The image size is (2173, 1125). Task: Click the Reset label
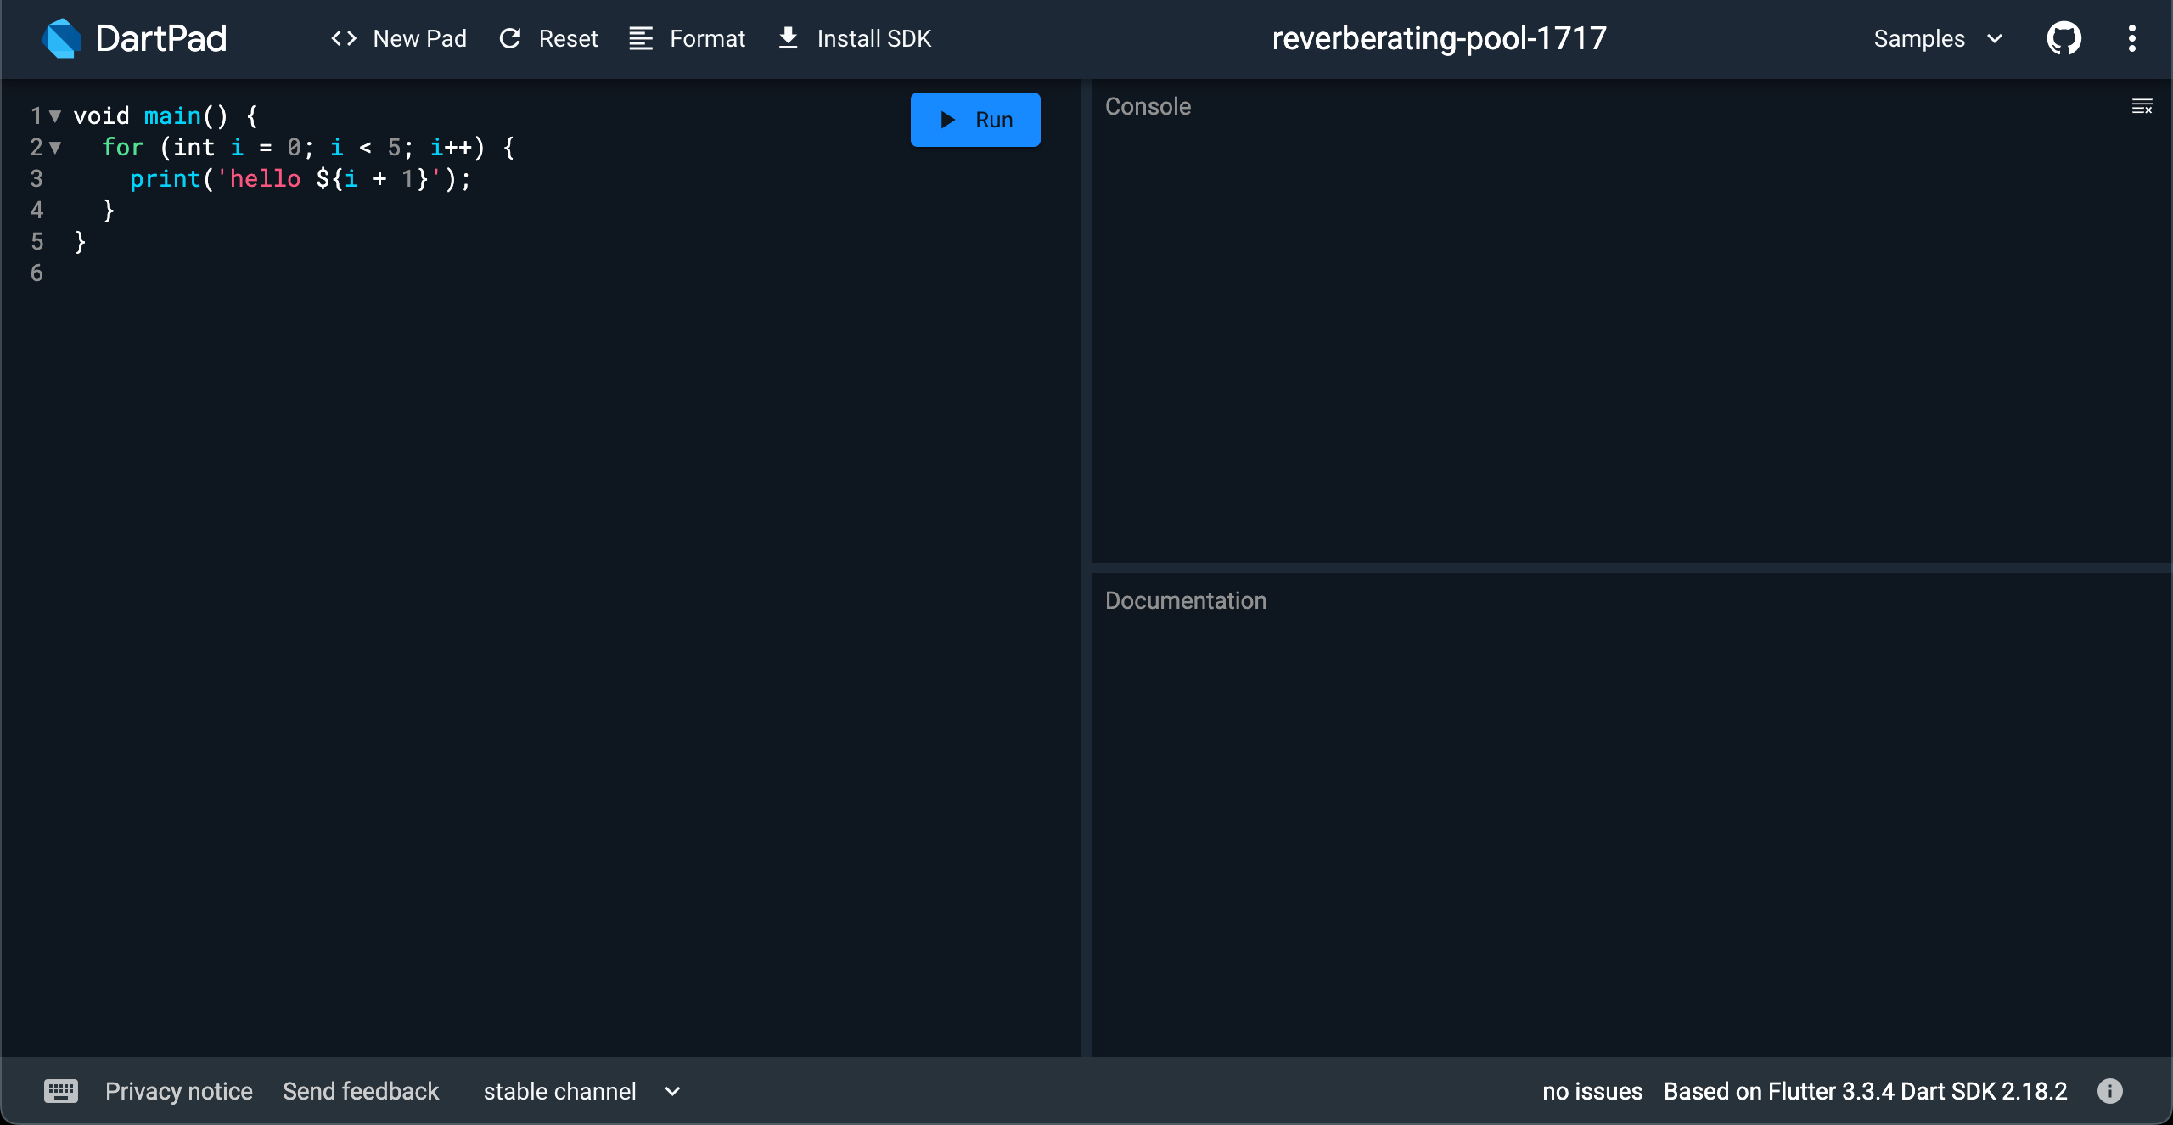568,38
